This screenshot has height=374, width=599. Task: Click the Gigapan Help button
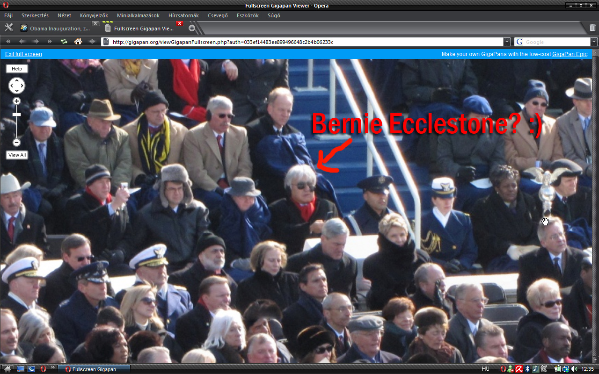pyautogui.click(x=17, y=69)
